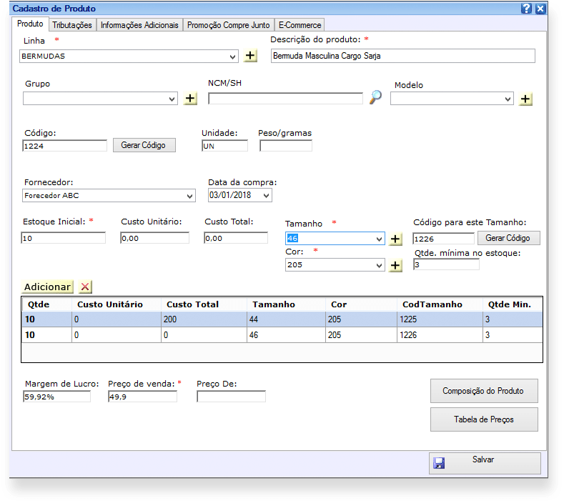Click the Adicionar button

tap(47, 287)
